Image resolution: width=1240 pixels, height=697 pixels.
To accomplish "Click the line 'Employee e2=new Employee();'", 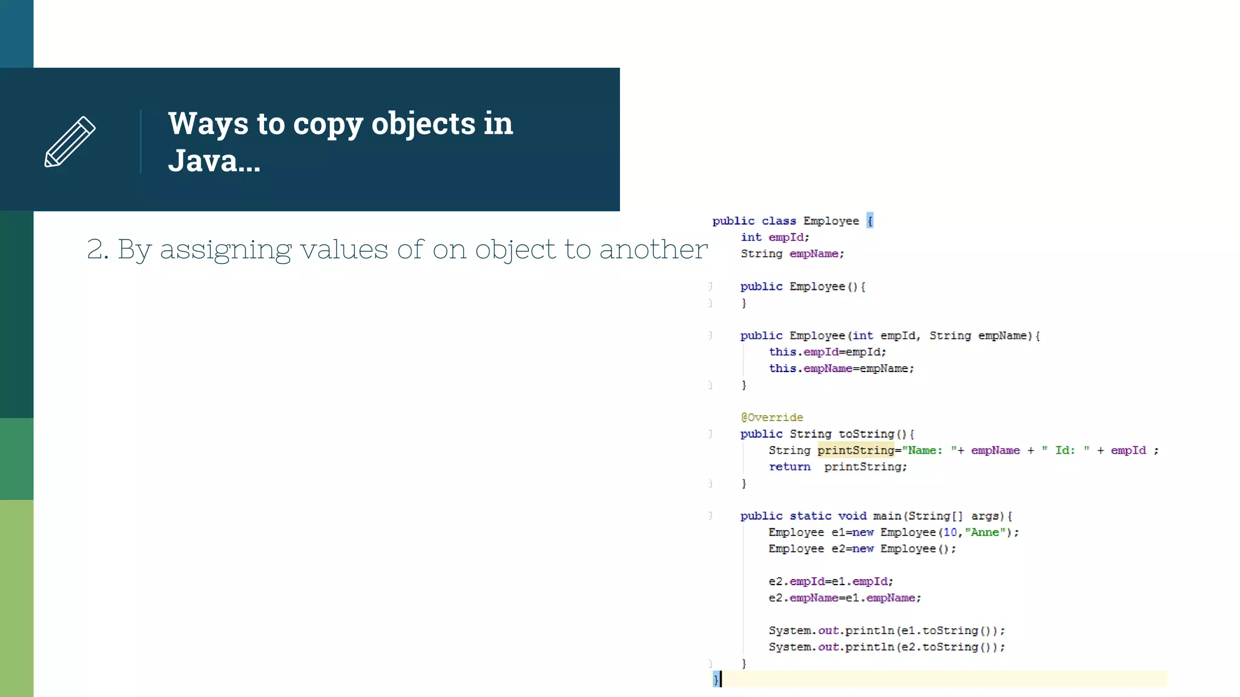I will (x=862, y=548).
